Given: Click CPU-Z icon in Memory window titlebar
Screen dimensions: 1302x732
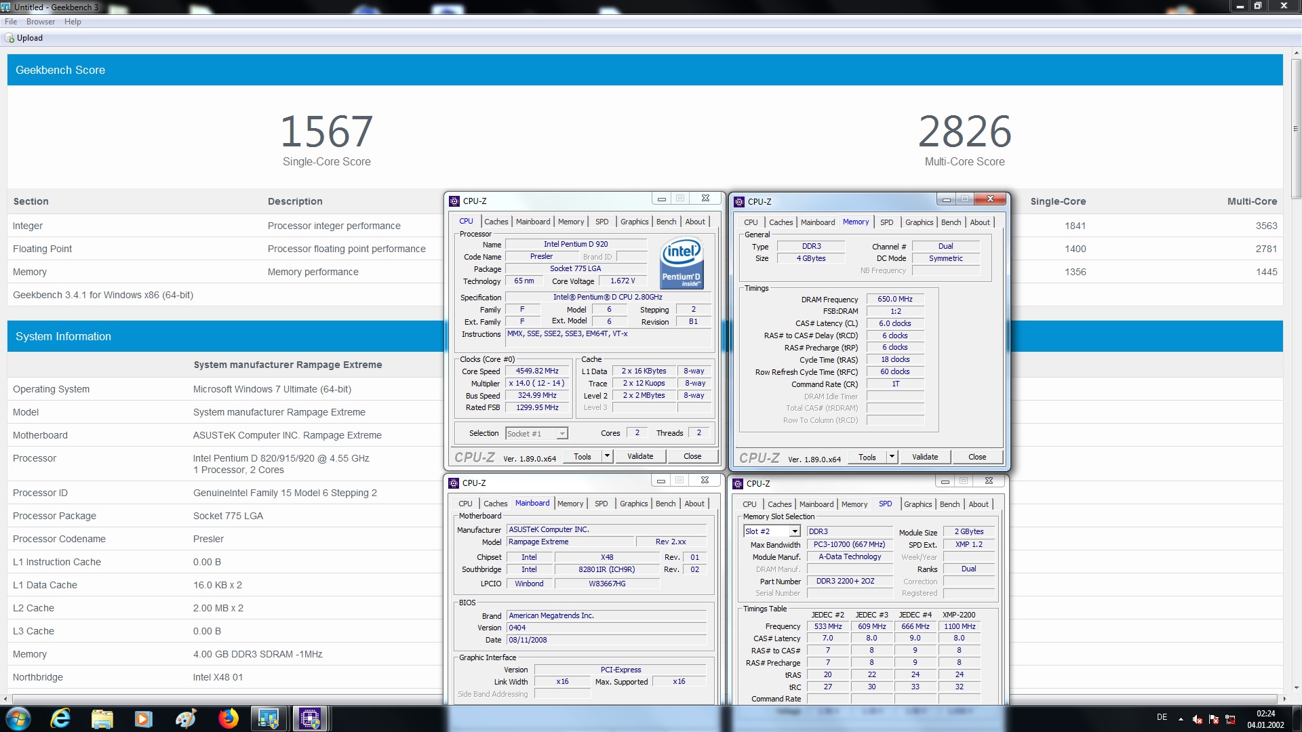Looking at the screenshot, I should pyautogui.click(x=739, y=201).
